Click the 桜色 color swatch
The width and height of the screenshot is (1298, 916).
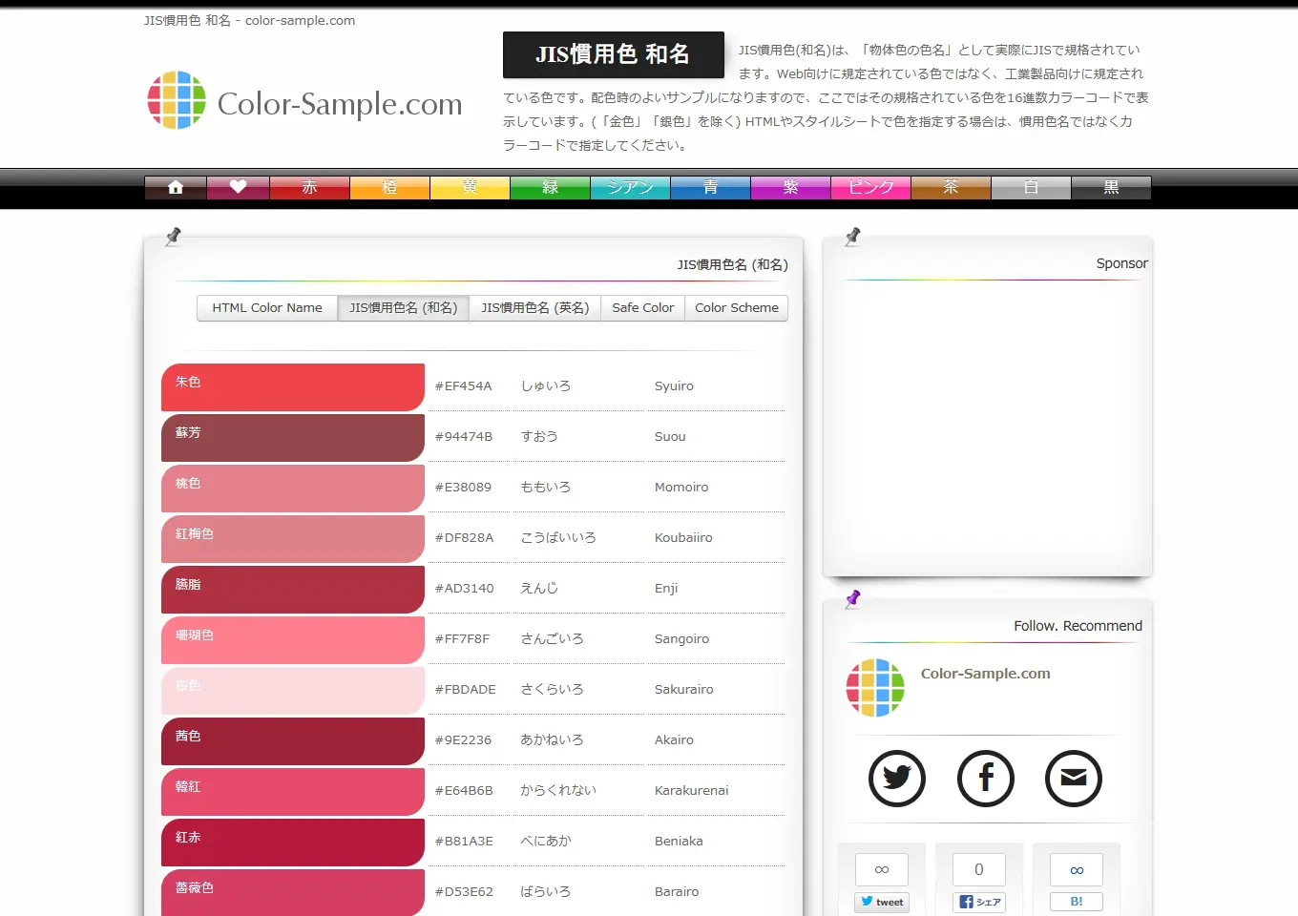click(x=293, y=691)
